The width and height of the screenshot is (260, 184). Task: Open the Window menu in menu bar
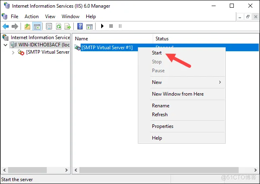coord(71,17)
